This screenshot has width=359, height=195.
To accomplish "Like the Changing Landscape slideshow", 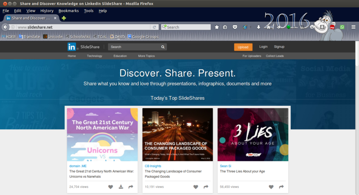I will tap(196, 187).
